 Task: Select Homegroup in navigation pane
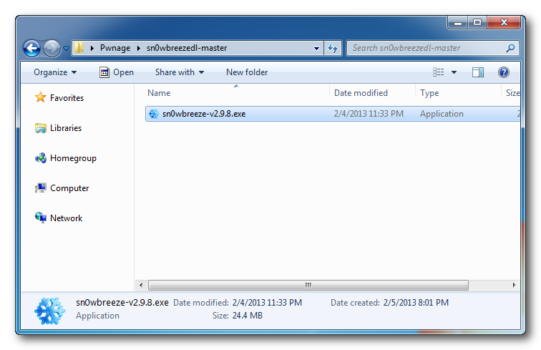click(x=73, y=158)
